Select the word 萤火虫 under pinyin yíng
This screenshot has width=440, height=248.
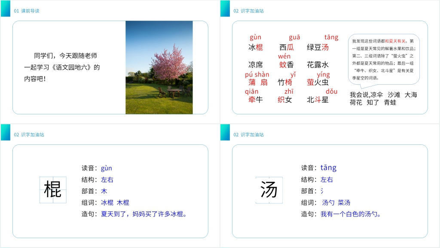pos(318,82)
